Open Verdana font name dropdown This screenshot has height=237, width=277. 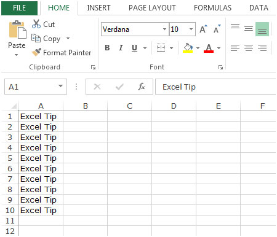coord(164,29)
